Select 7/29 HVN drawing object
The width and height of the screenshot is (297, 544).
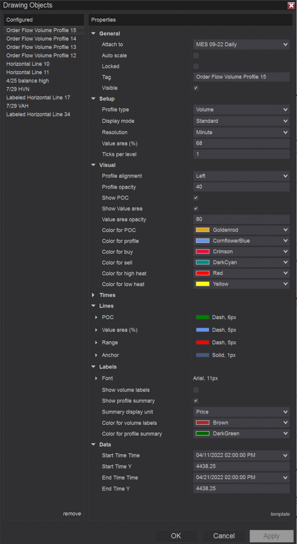[x=18, y=89]
